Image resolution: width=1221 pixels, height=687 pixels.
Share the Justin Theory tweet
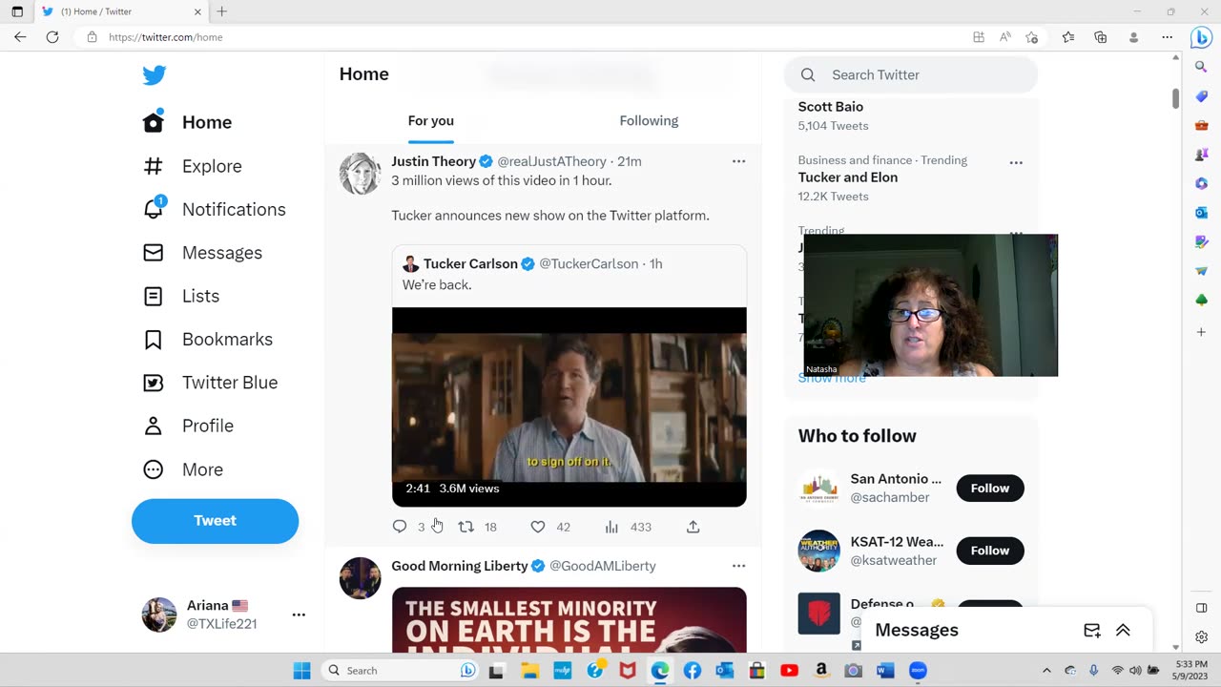pyautogui.click(x=693, y=527)
